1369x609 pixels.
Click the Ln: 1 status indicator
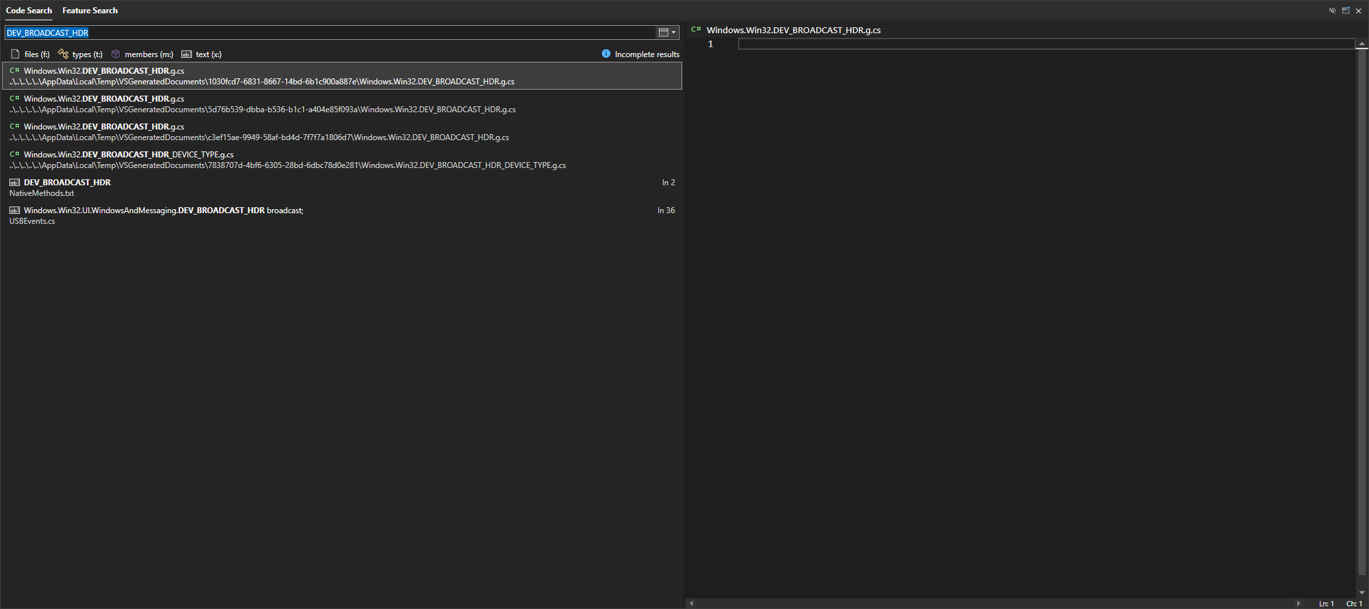[x=1326, y=604]
